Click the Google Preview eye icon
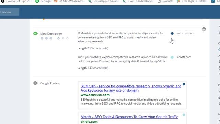Viewport: 220px width, 124px height. (x=35, y=83)
